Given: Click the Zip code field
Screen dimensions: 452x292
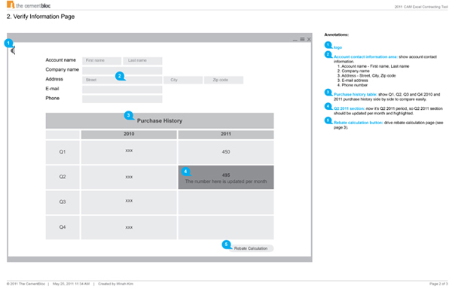Looking at the screenshot, I should (x=224, y=80).
